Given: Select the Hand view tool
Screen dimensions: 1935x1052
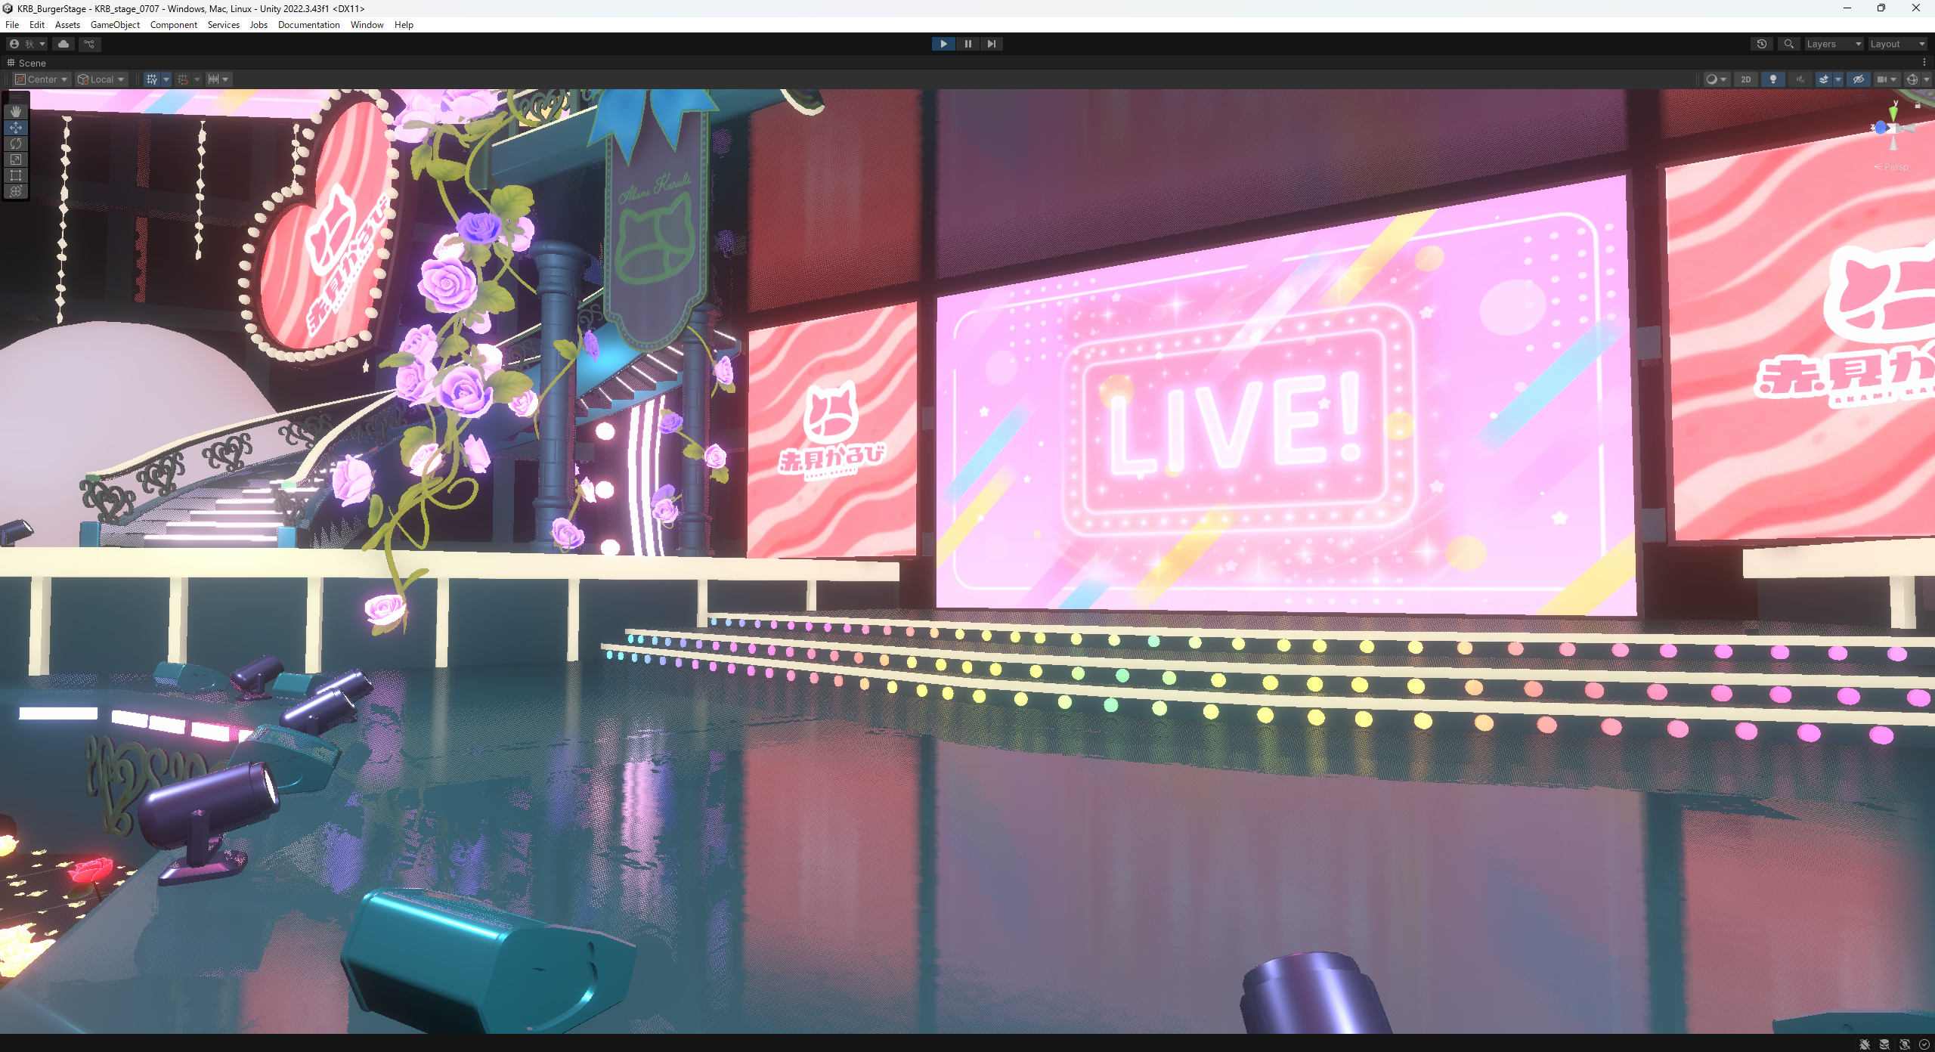Looking at the screenshot, I should [16, 111].
